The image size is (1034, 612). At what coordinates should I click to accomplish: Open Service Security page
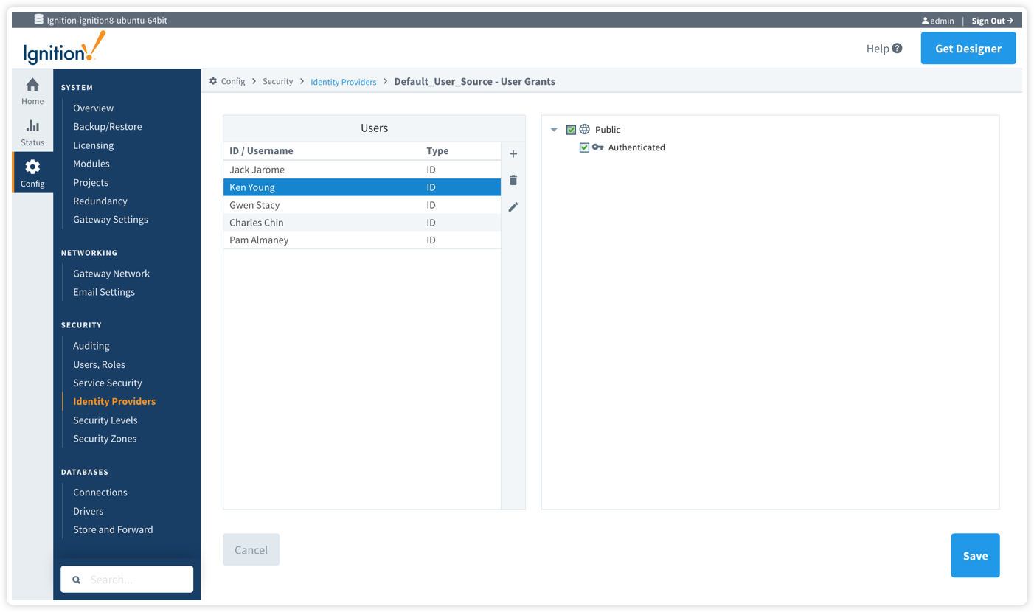[108, 383]
